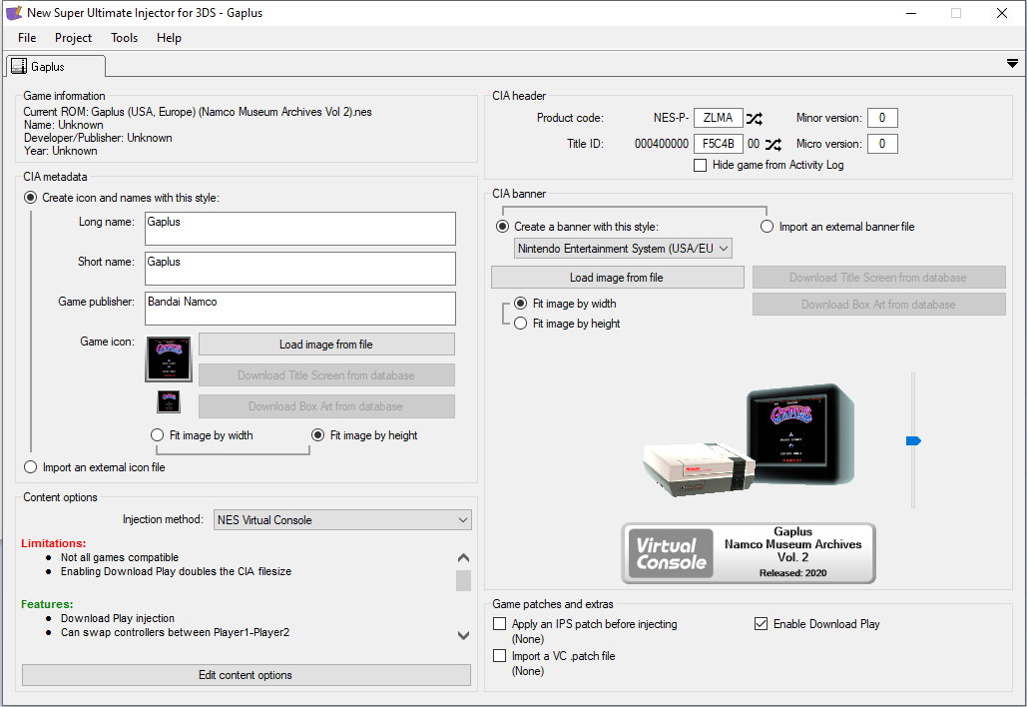
Task: Click the Virtual Console banner label
Action: [749, 553]
